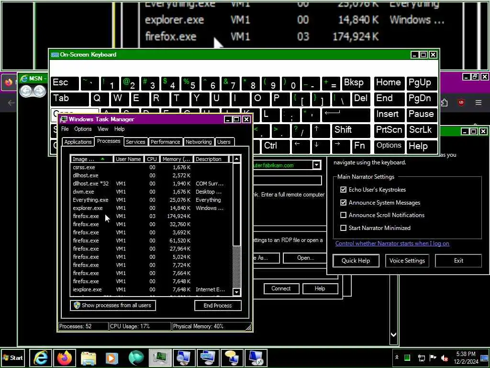Switch to Performance tab
This screenshot has width=490, height=368.
(x=165, y=142)
